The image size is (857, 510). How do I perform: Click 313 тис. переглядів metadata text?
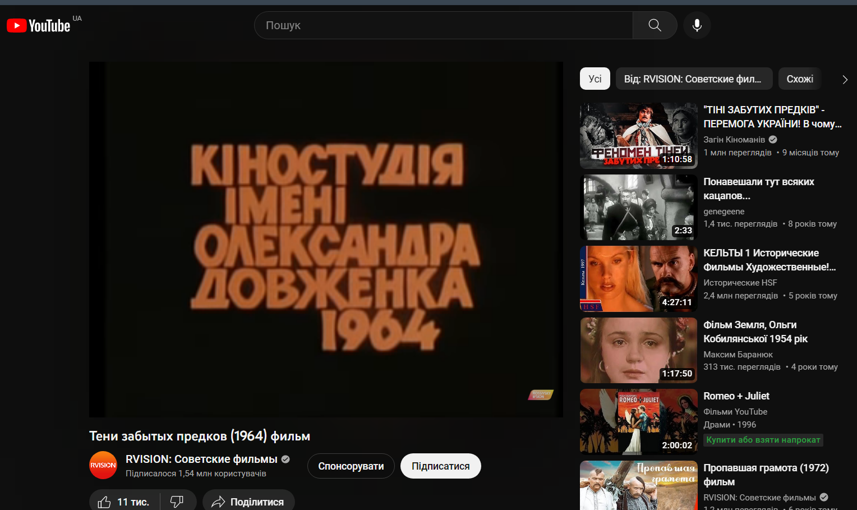pyautogui.click(x=742, y=367)
